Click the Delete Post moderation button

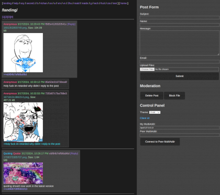click(152, 95)
